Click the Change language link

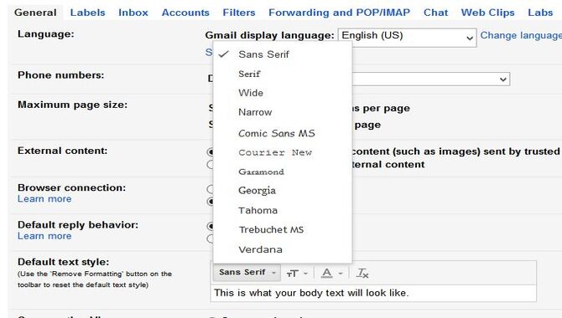(521, 35)
